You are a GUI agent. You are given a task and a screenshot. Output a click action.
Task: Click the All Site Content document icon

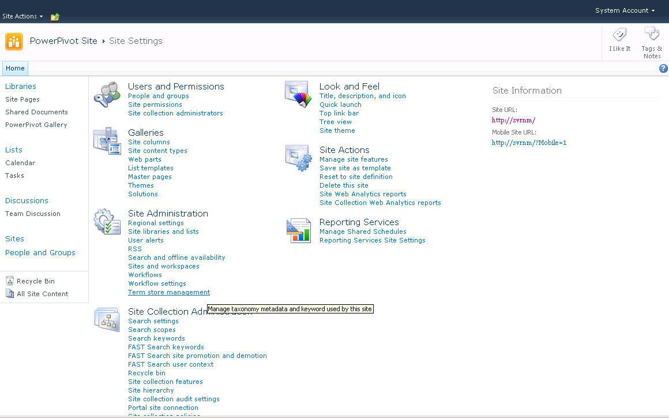pyautogui.click(x=10, y=293)
